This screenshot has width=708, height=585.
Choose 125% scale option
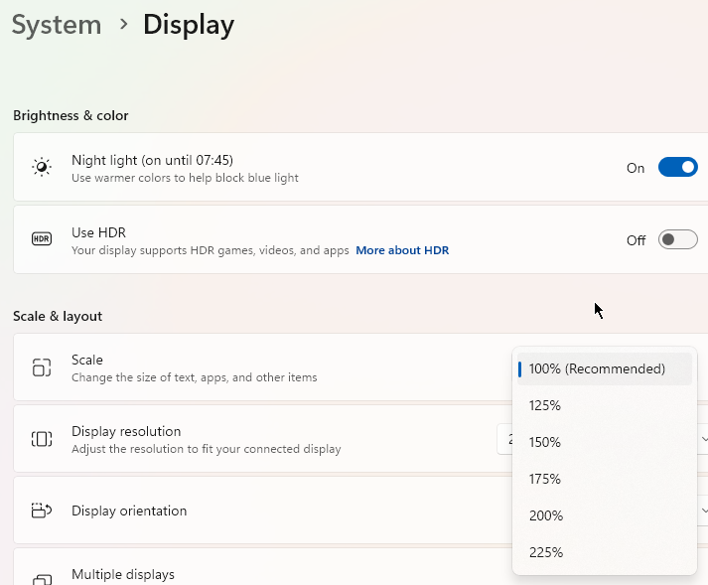click(545, 405)
